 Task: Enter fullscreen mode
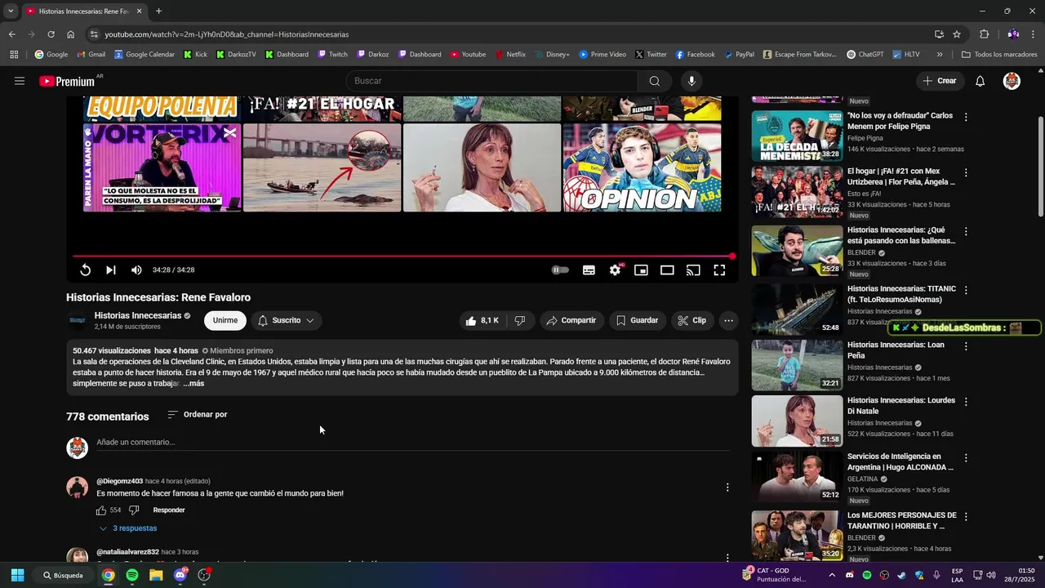pyautogui.click(x=719, y=270)
